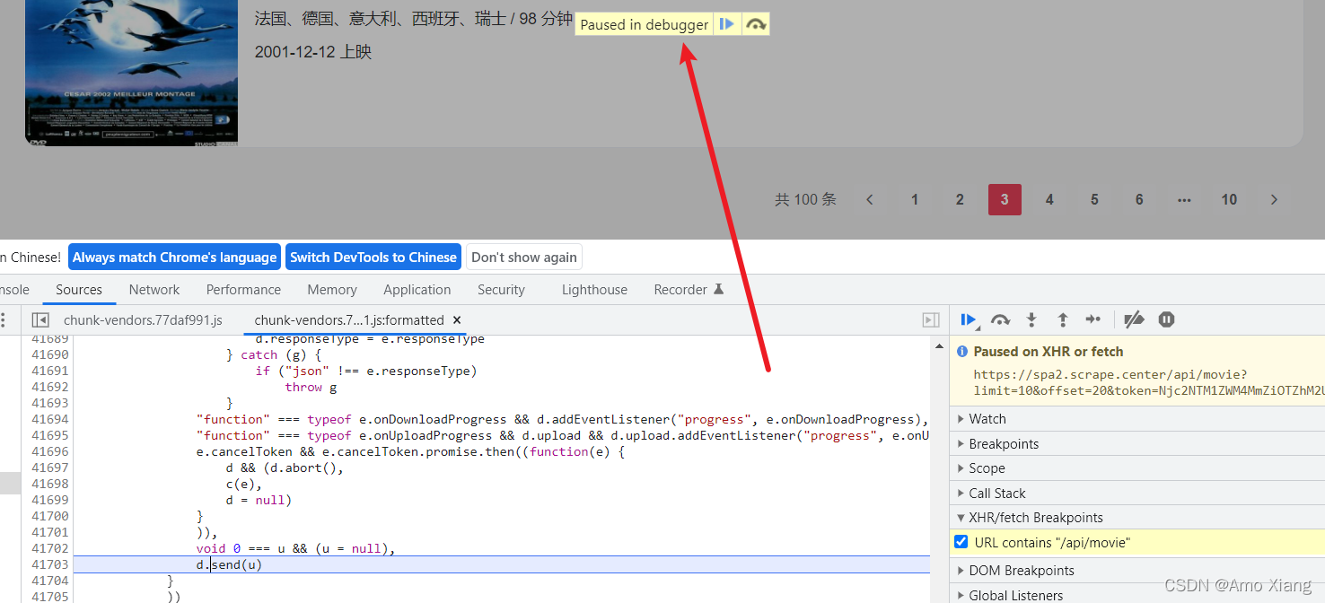Click the Step button in the debugger toolbar

1092,319
